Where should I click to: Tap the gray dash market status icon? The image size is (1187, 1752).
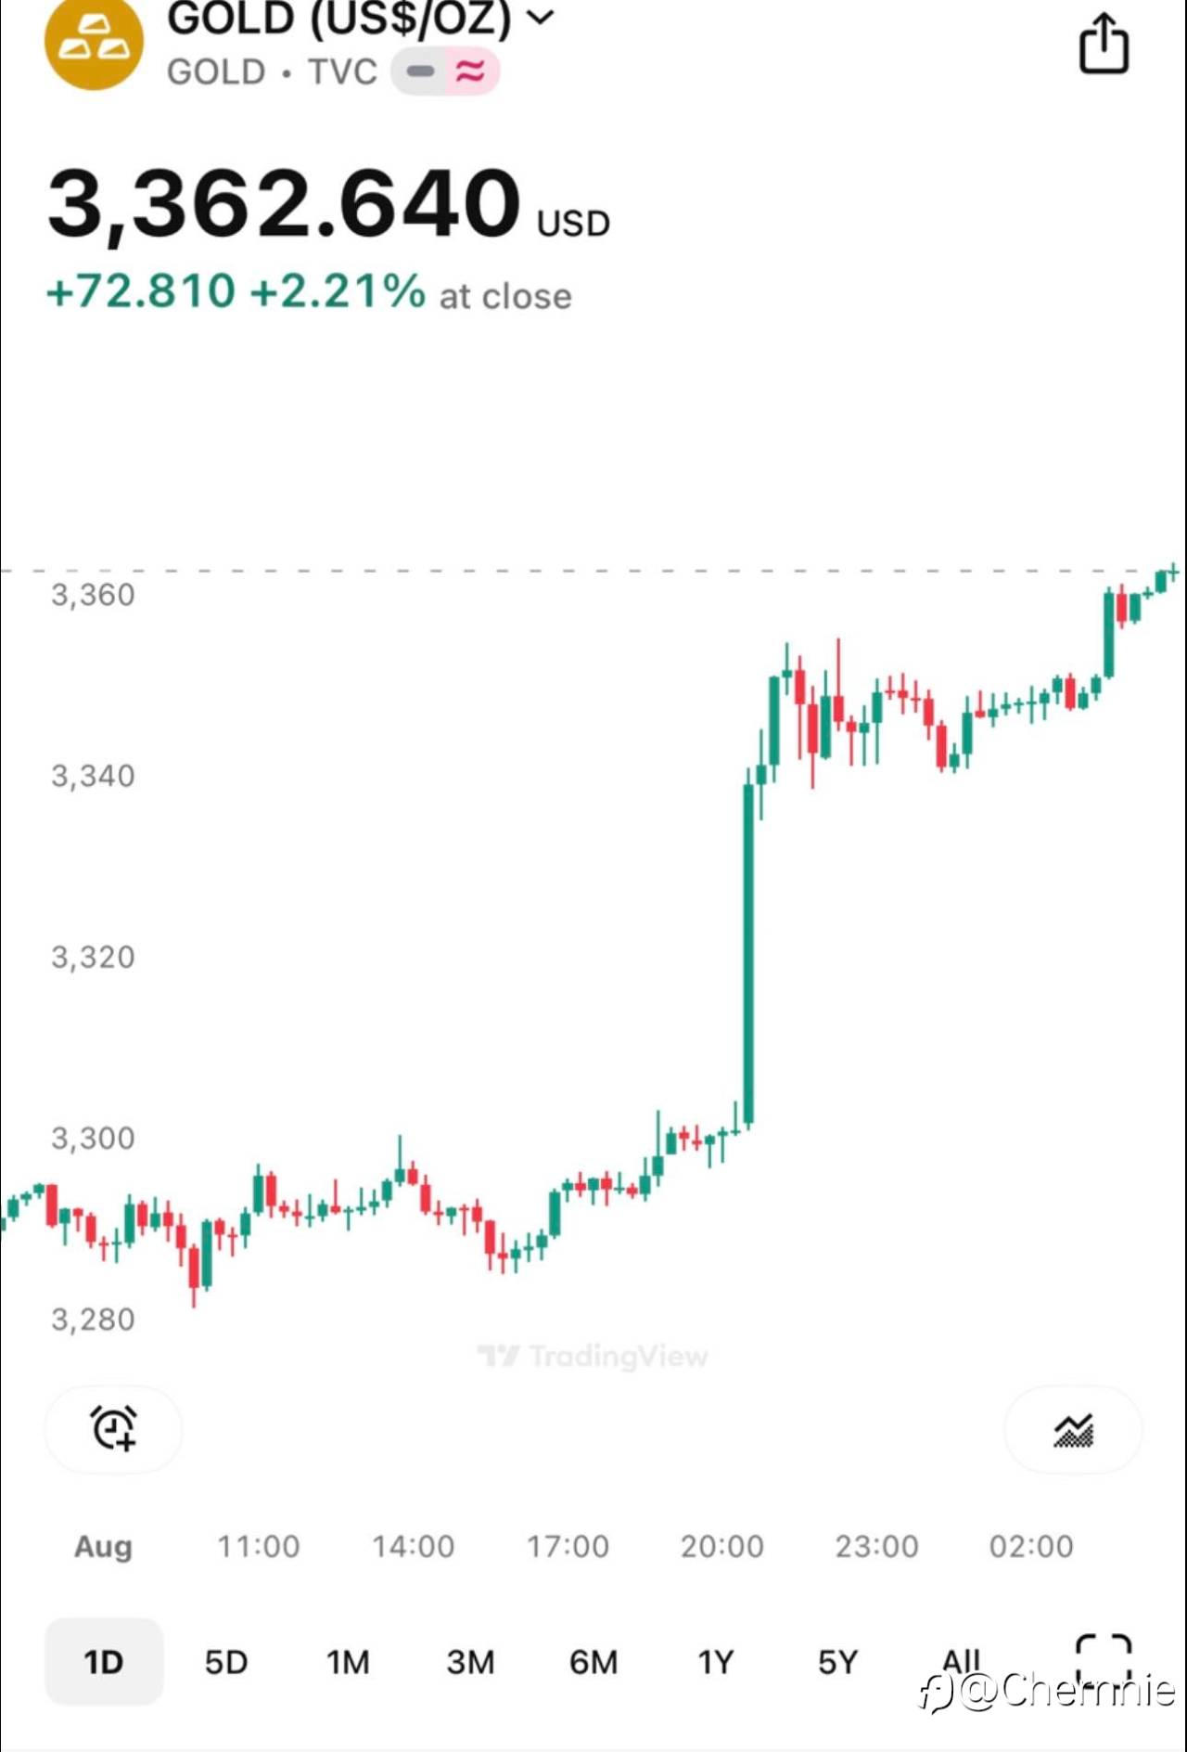tap(420, 71)
